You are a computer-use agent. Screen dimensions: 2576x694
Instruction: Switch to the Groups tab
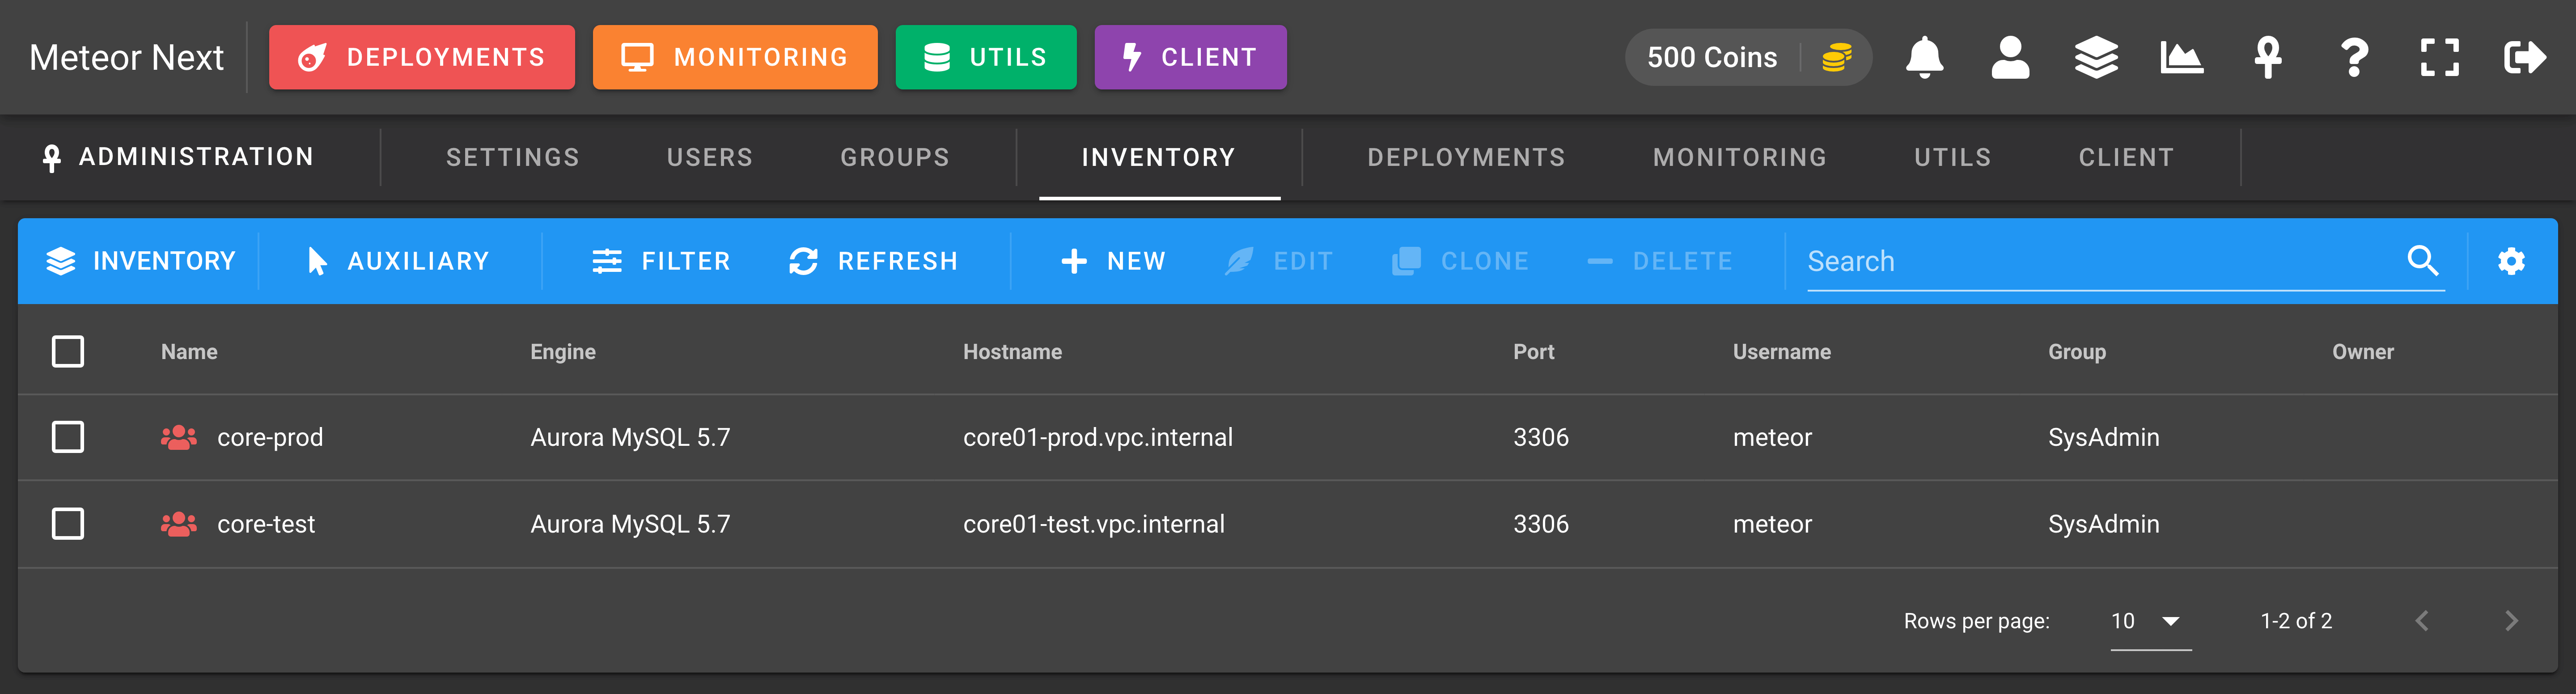895,157
